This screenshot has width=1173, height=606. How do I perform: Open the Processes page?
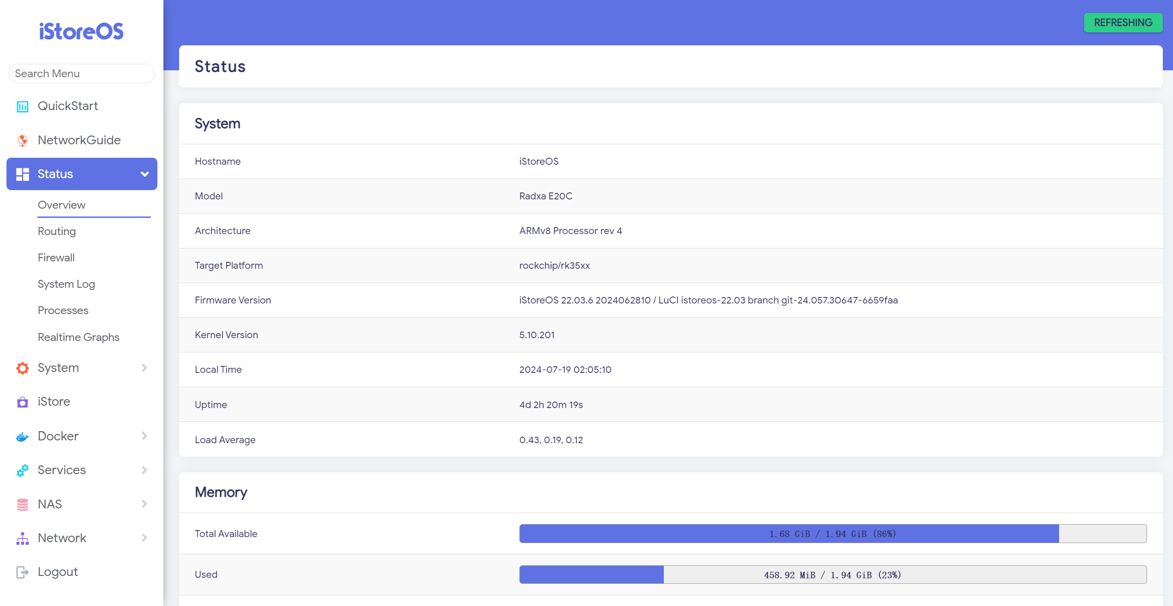(63, 310)
